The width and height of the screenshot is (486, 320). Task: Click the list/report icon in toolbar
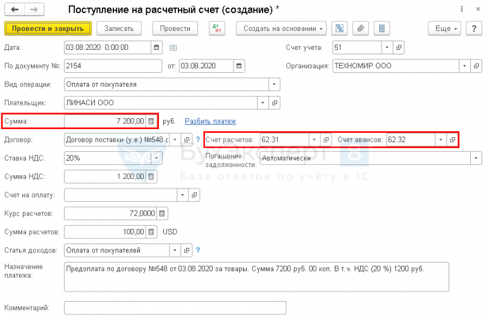[382, 28]
